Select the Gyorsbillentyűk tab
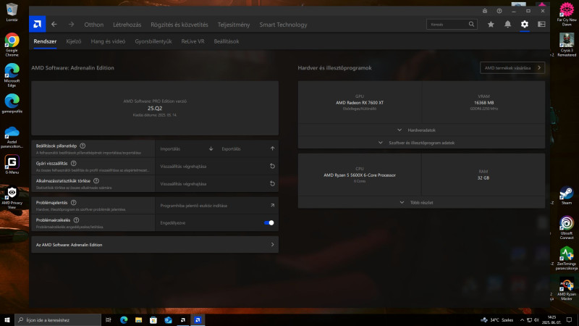 [x=153, y=41]
